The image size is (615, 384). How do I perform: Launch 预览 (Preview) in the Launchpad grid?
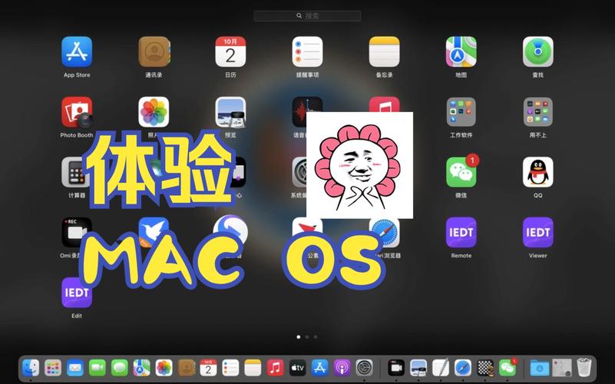pos(230,112)
